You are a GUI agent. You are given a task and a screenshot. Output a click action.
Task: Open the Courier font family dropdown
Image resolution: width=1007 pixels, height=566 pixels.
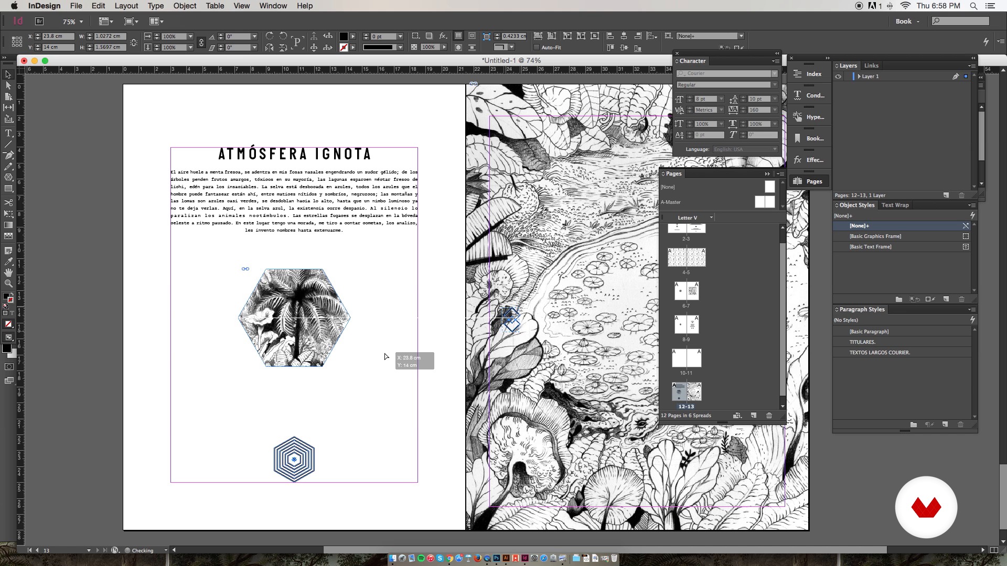pos(774,73)
